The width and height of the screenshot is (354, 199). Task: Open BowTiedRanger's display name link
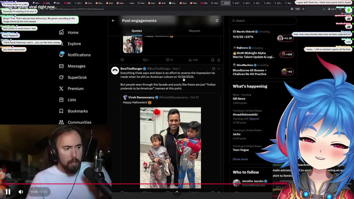click(131, 69)
